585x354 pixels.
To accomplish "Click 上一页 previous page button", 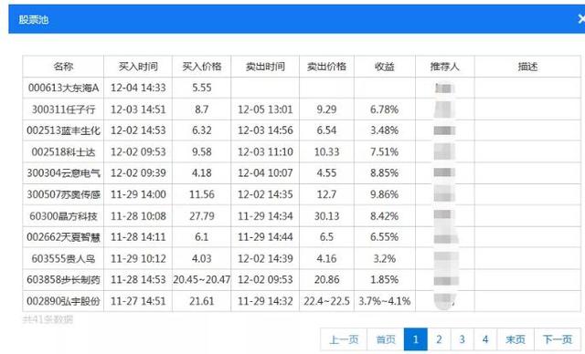I will pyautogui.click(x=344, y=339).
